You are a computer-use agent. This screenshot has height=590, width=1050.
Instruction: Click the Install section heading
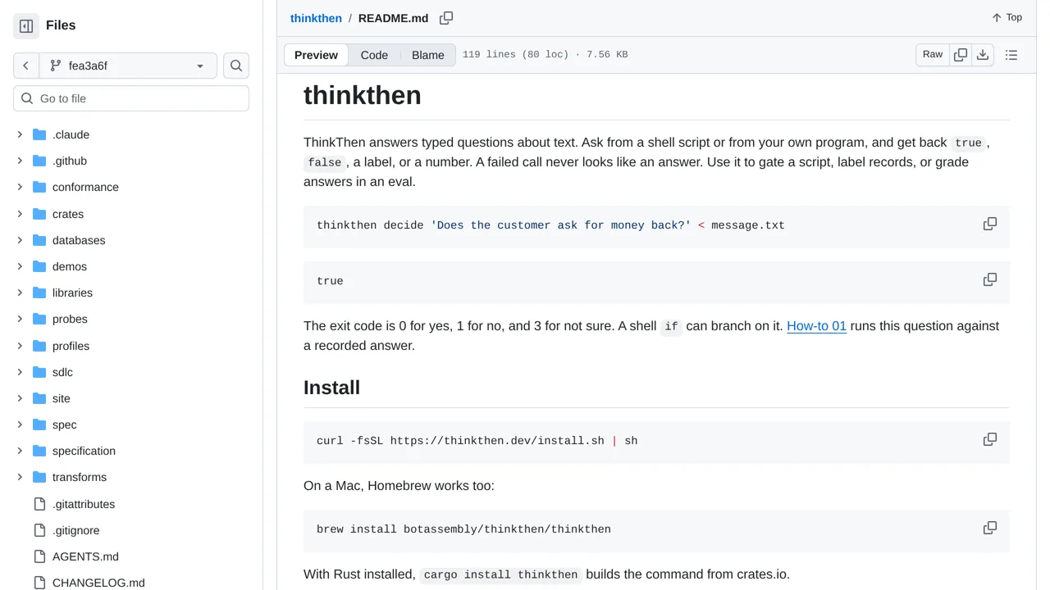tap(331, 388)
